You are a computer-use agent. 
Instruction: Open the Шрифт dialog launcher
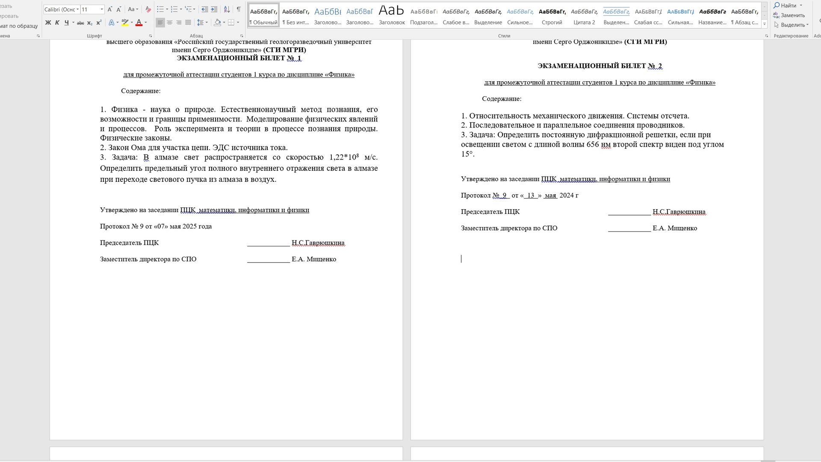tap(151, 36)
